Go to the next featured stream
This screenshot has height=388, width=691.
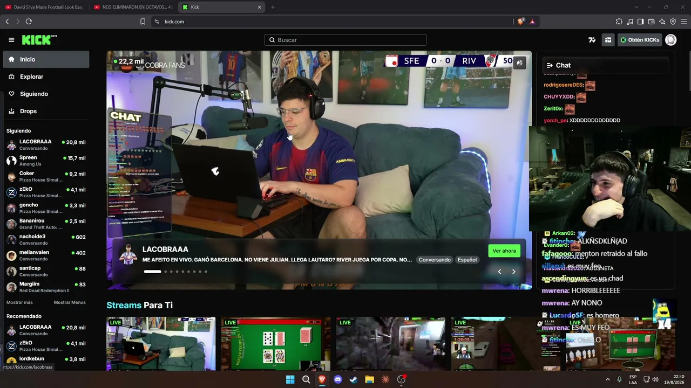(513, 272)
